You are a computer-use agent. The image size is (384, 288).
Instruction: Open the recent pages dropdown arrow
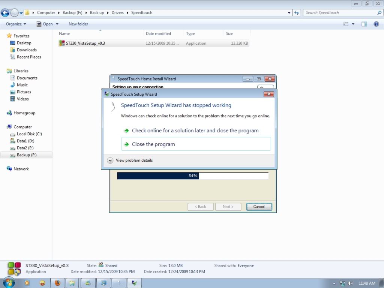click(x=21, y=13)
